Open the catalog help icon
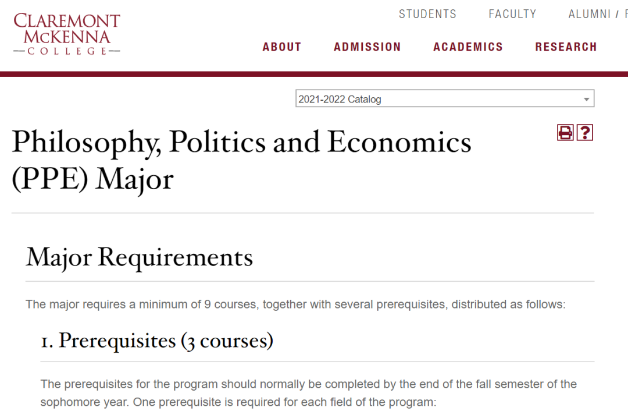628x418 pixels. click(x=584, y=133)
